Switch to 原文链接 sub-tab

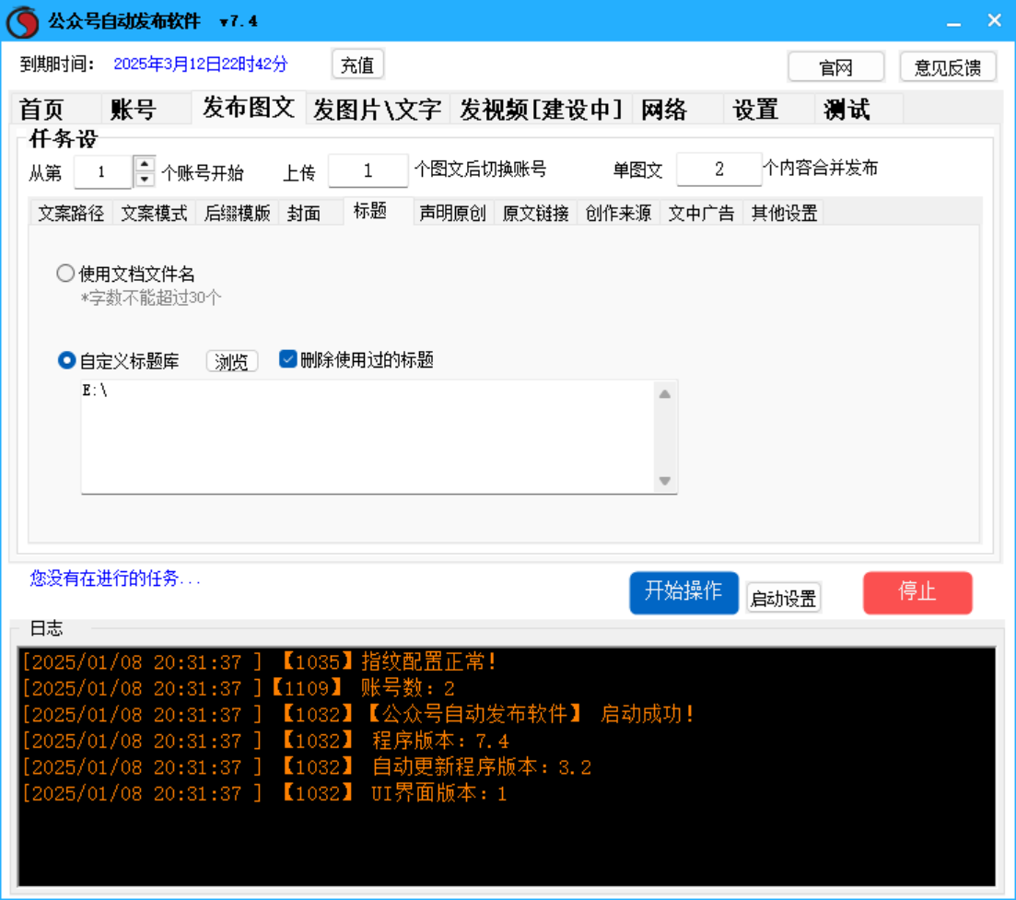(x=536, y=213)
